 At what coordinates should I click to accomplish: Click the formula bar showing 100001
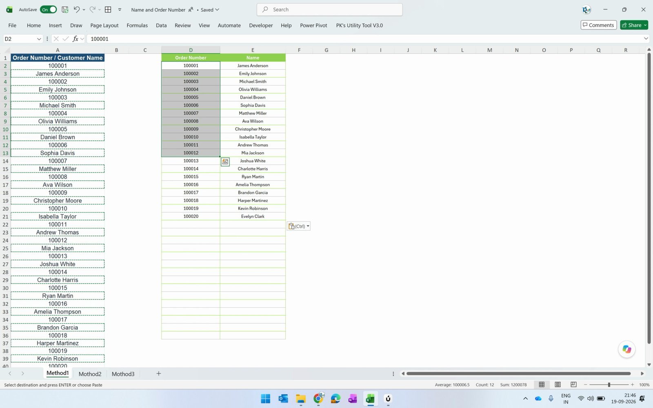click(363, 39)
